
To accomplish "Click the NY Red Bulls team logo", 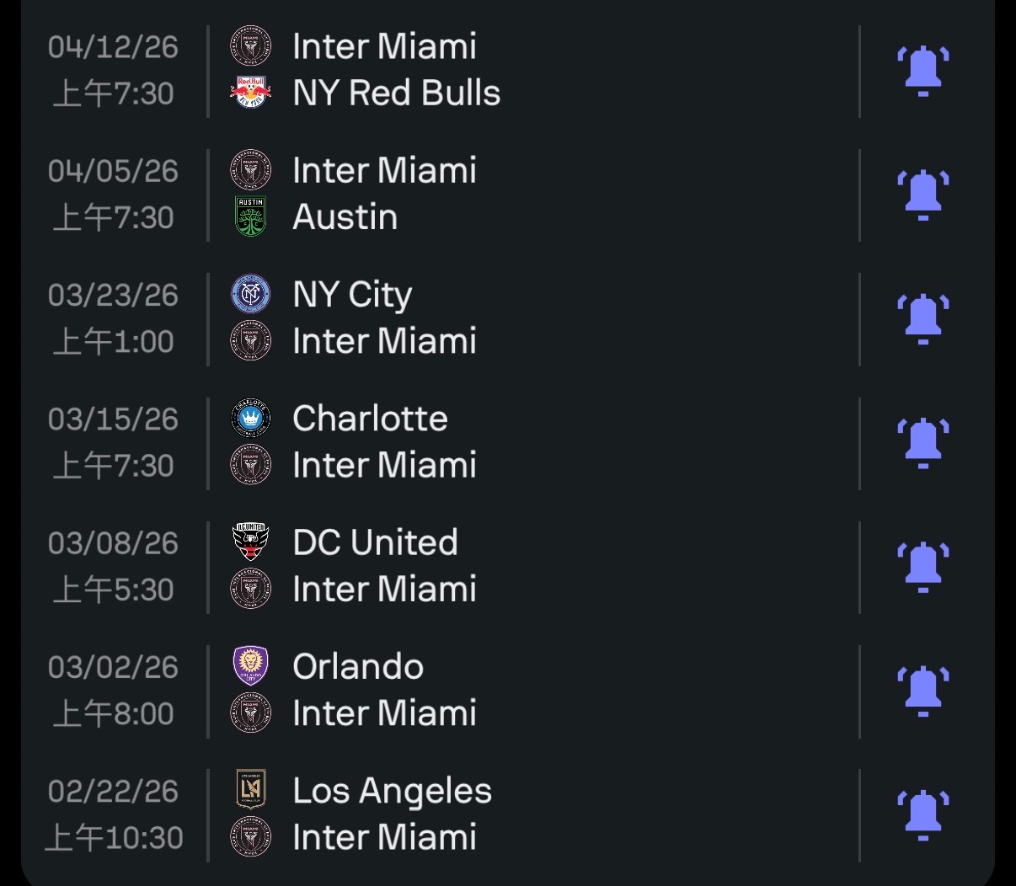I will pos(251,93).
